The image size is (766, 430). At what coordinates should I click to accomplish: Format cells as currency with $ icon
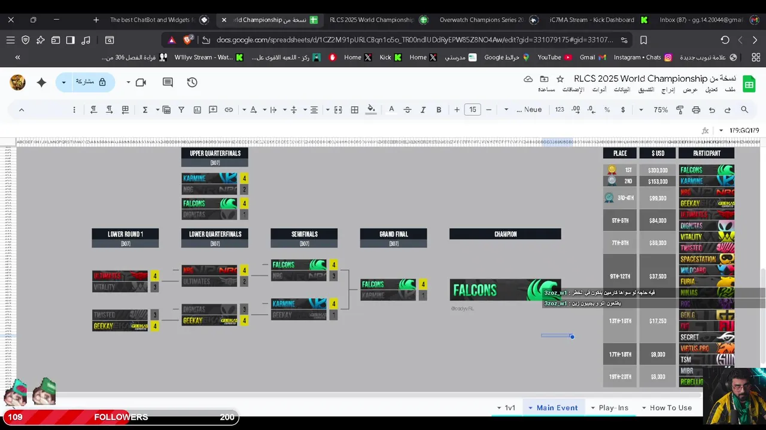pyautogui.click(x=623, y=110)
